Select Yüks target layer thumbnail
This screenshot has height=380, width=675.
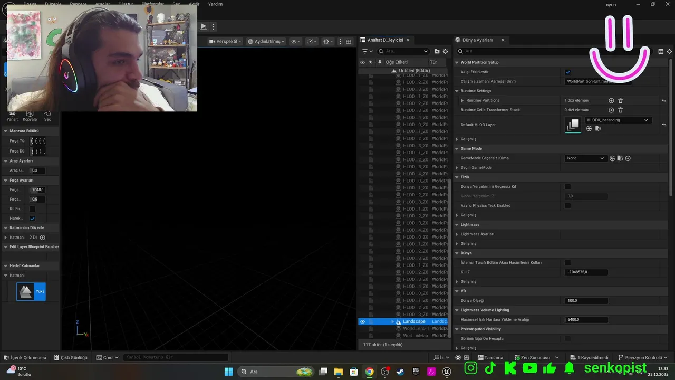(x=31, y=291)
